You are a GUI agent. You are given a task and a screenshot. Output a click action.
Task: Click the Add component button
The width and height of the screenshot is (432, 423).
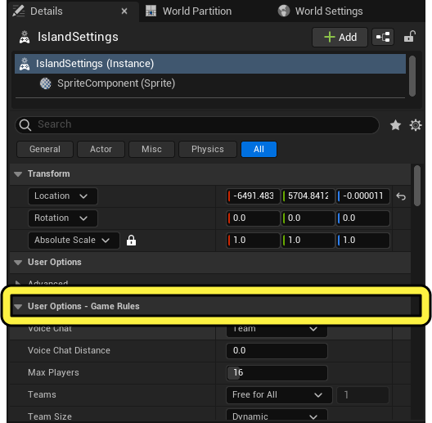click(340, 37)
